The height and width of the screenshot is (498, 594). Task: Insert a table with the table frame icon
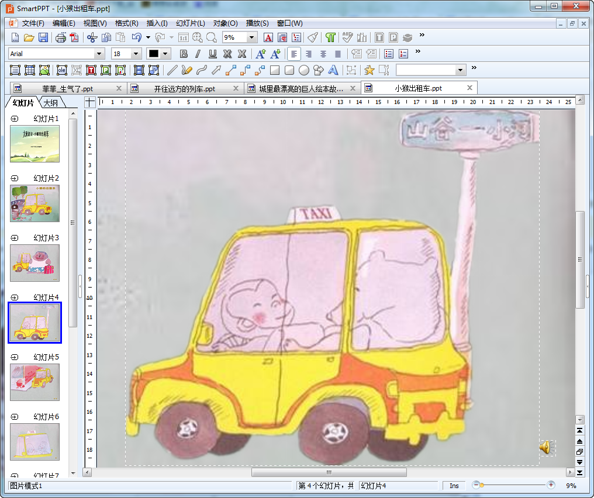[29, 70]
